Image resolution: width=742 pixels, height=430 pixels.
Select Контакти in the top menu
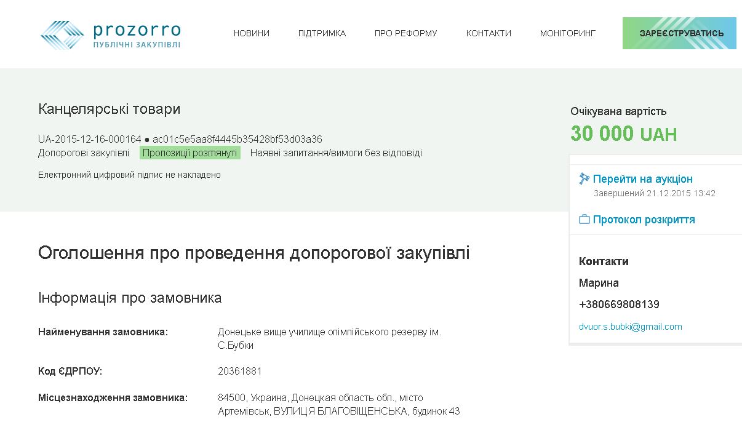(489, 33)
